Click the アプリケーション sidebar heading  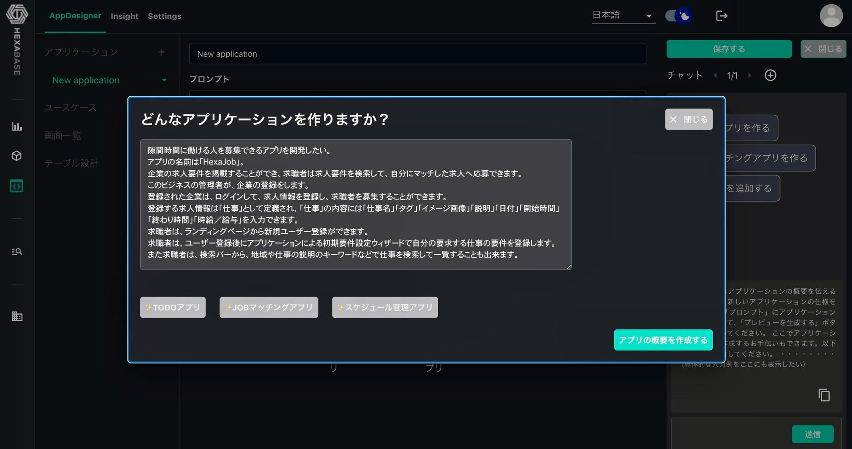pos(81,52)
